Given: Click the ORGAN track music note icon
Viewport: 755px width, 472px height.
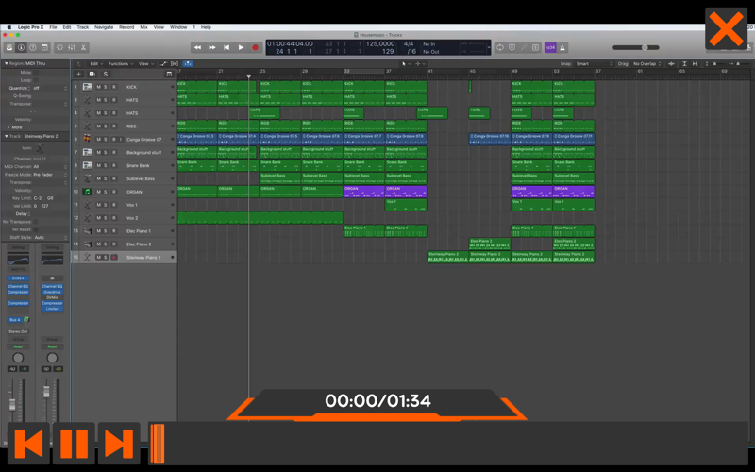Looking at the screenshot, I should coord(87,192).
